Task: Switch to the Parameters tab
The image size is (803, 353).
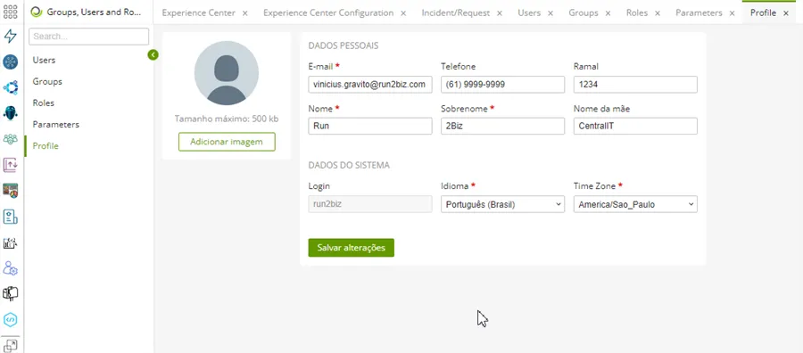Action: [x=699, y=12]
